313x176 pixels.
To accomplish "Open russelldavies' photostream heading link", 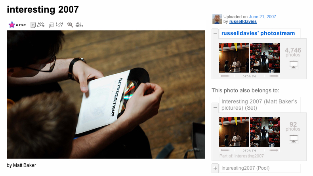I will coord(258,33).
